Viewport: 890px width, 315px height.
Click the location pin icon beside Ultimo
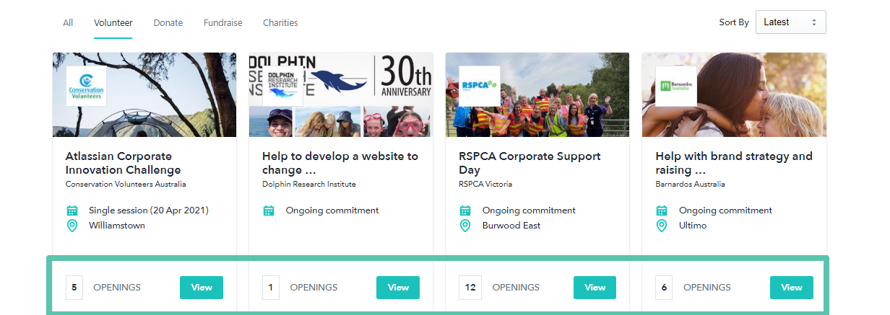[662, 226]
